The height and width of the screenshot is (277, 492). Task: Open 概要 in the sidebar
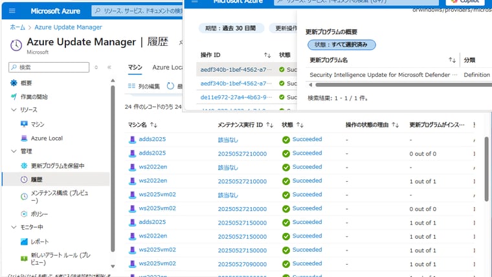(27, 83)
